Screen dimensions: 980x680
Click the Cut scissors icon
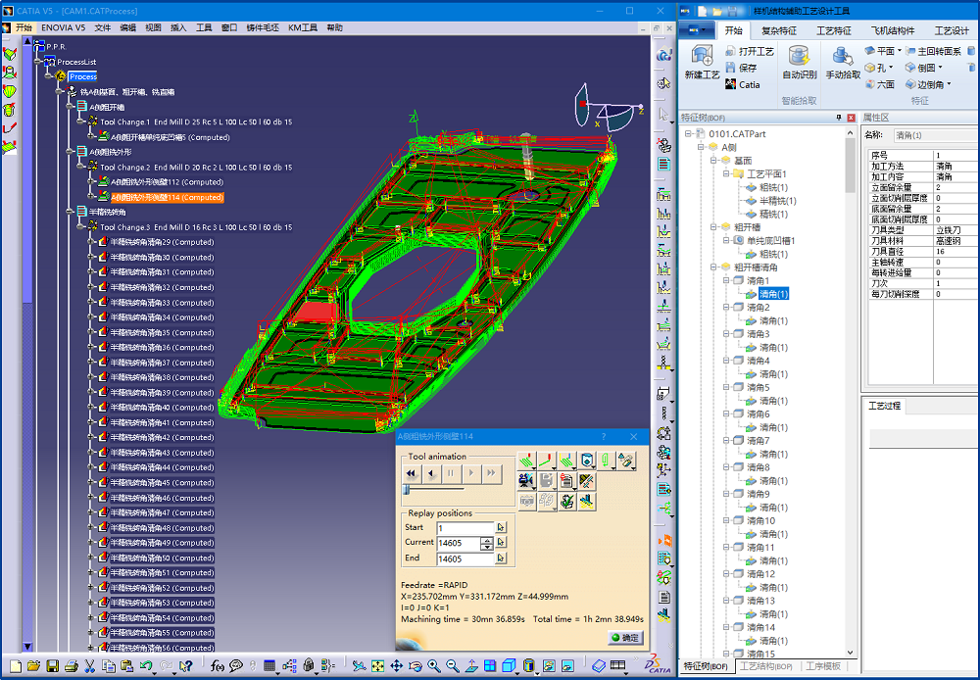(x=89, y=666)
